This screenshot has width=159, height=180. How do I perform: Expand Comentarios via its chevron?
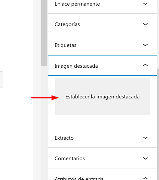click(145, 158)
